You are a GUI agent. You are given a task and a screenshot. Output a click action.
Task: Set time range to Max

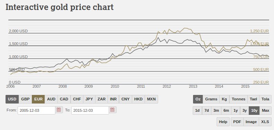click(265, 110)
